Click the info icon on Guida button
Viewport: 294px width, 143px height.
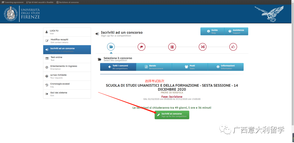click(x=208, y=31)
